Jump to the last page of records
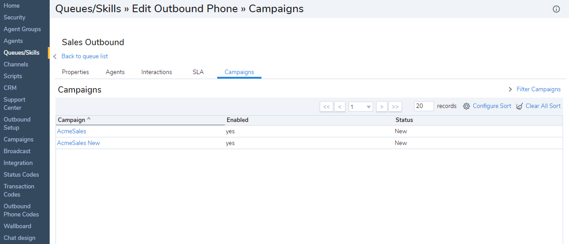This screenshot has height=244, width=569. coord(395,107)
